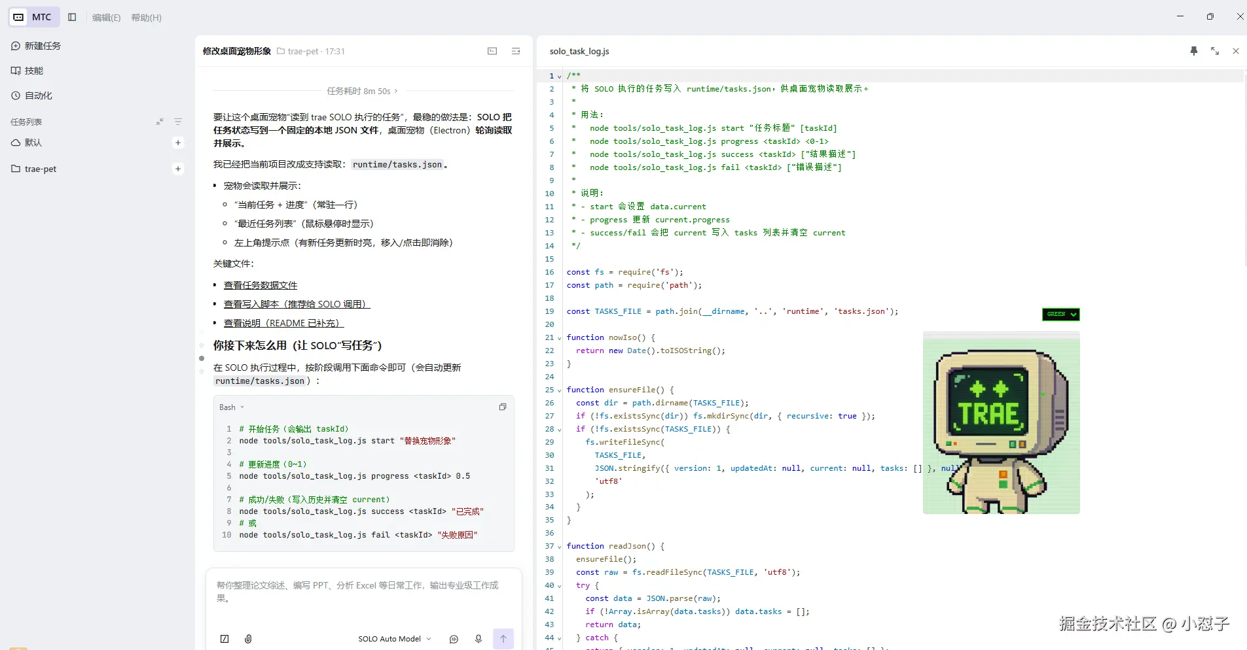Add a task with the plus beside 默认
This screenshot has width=1247, height=650.
(178, 143)
